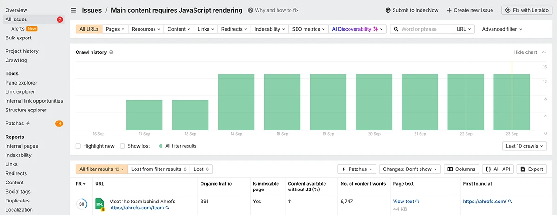This screenshot has height=215, width=557.
Task: Open Alerts in the sidebar
Action: (18, 29)
